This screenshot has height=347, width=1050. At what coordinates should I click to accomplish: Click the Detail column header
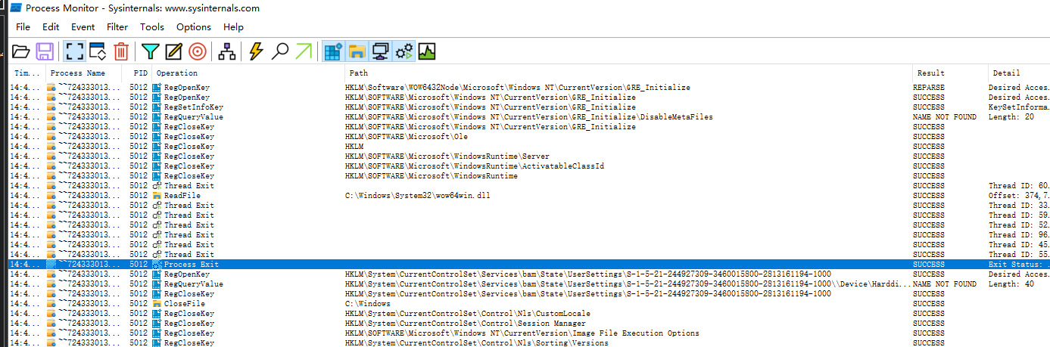[x=1018, y=73]
